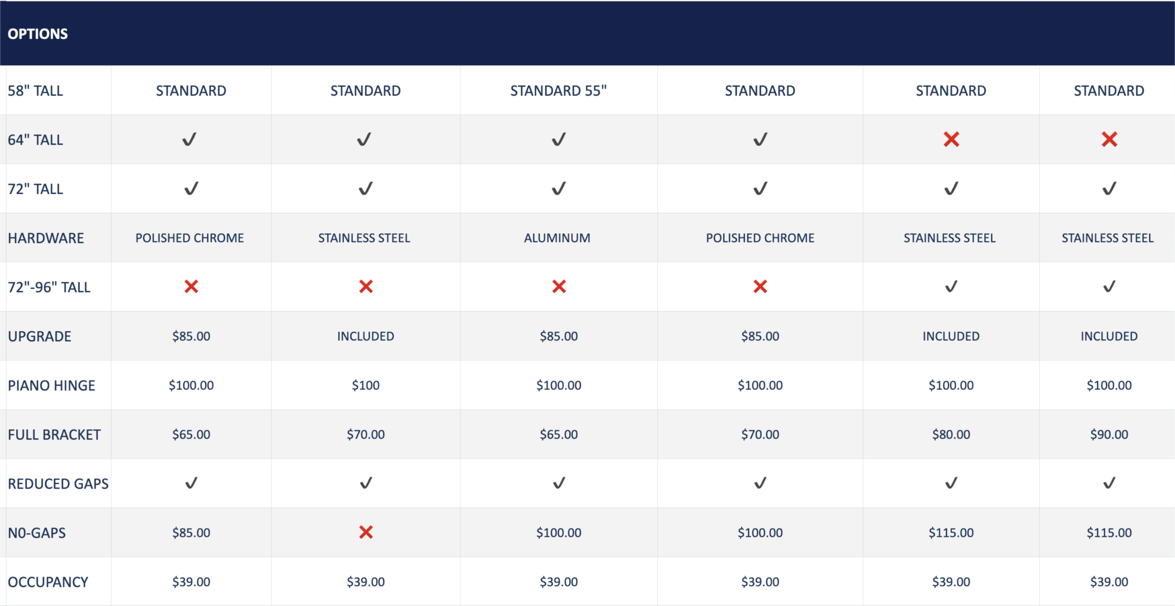The height and width of the screenshot is (606, 1175).
Task: Click 64" TALL checkmark in ALUMINUM column
Action: click(x=559, y=139)
